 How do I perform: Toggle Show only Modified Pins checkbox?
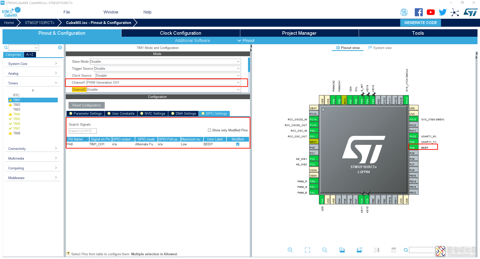tap(209, 130)
